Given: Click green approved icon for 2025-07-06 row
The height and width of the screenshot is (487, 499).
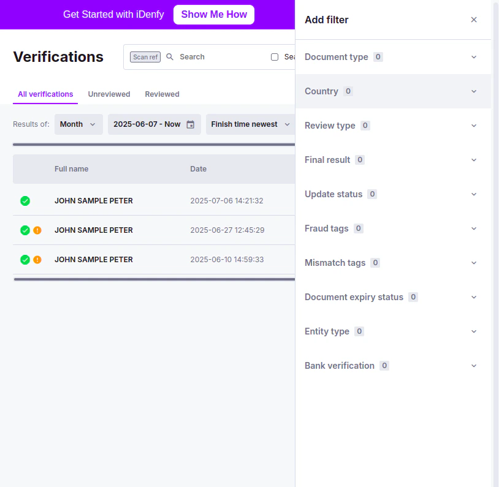Looking at the screenshot, I should (25, 201).
